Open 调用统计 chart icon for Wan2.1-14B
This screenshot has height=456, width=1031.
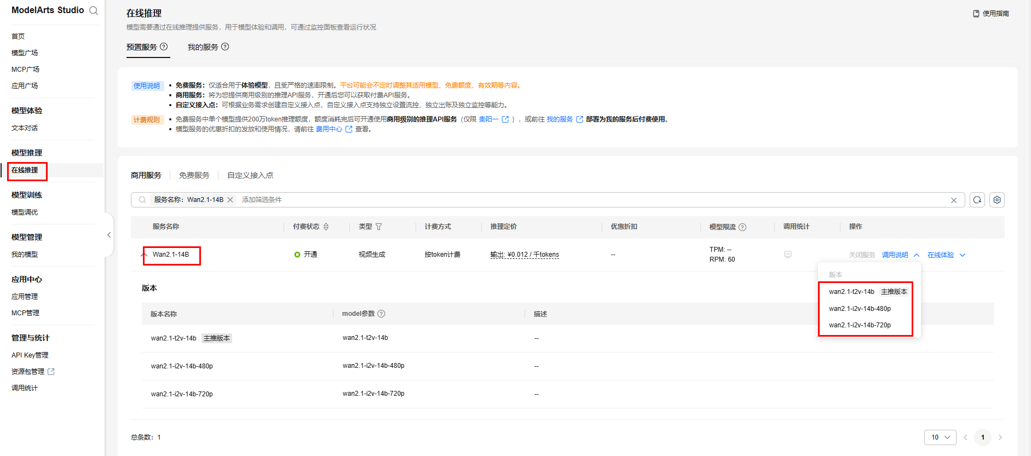tap(788, 255)
